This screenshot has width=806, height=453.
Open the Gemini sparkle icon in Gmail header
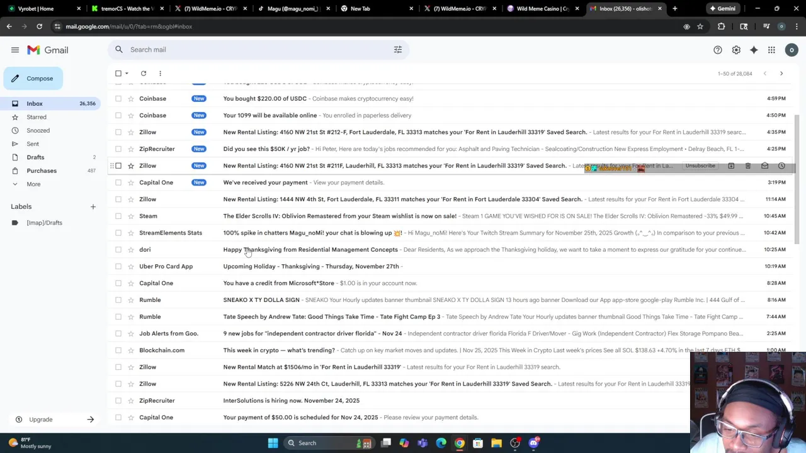pyautogui.click(x=754, y=50)
